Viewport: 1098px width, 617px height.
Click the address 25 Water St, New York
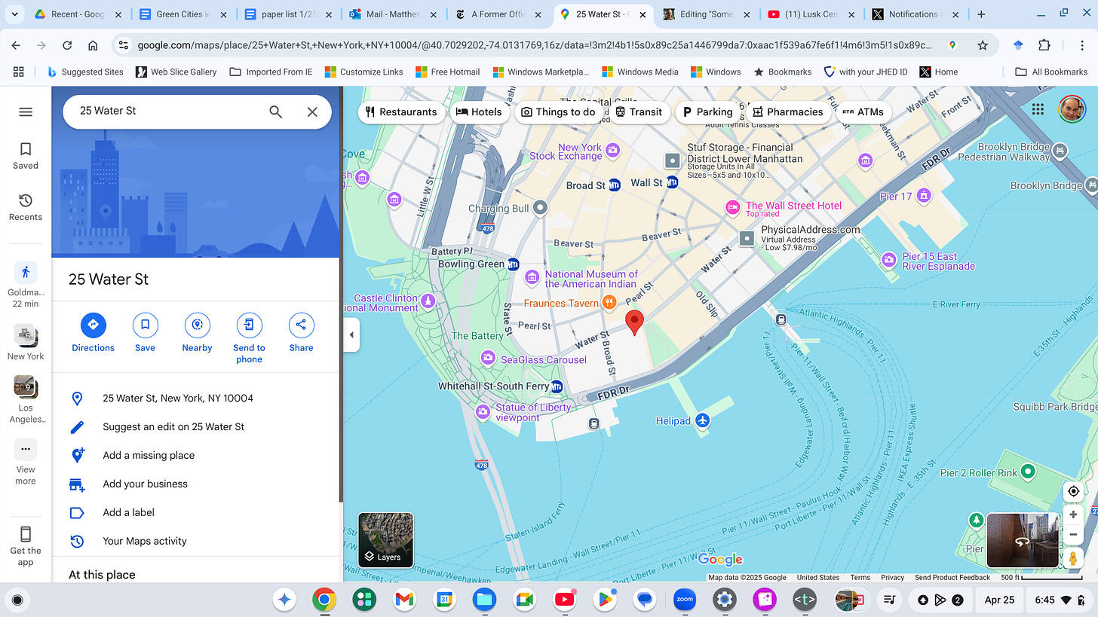pos(196,398)
